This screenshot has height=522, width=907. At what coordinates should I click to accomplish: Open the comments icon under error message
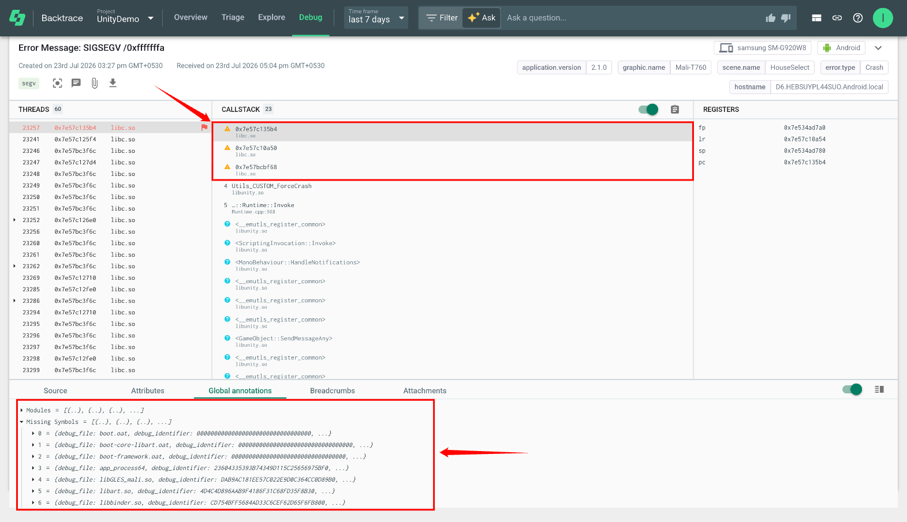pyautogui.click(x=76, y=83)
